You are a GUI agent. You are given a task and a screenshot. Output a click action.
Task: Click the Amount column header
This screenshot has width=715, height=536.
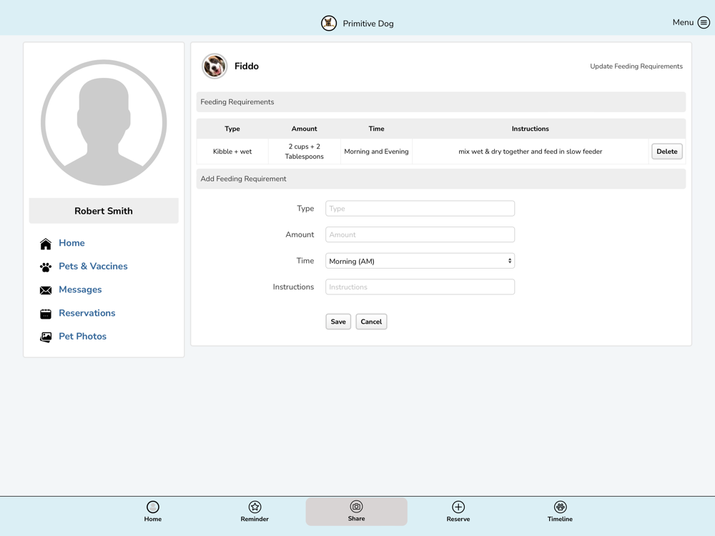(x=304, y=129)
